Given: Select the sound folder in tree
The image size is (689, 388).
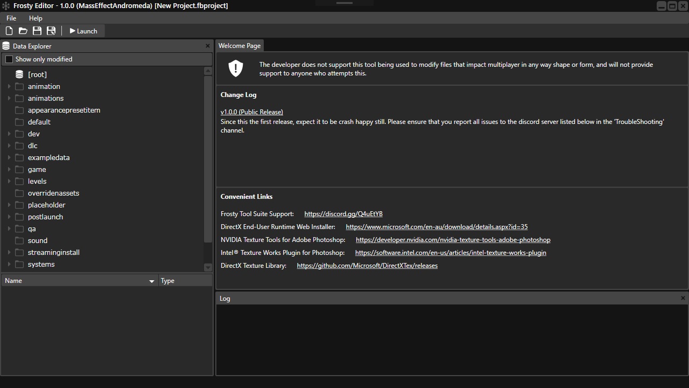Looking at the screenshot, I should tap(37, 240).
